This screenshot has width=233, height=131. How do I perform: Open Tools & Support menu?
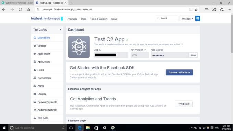click(99, 19)
